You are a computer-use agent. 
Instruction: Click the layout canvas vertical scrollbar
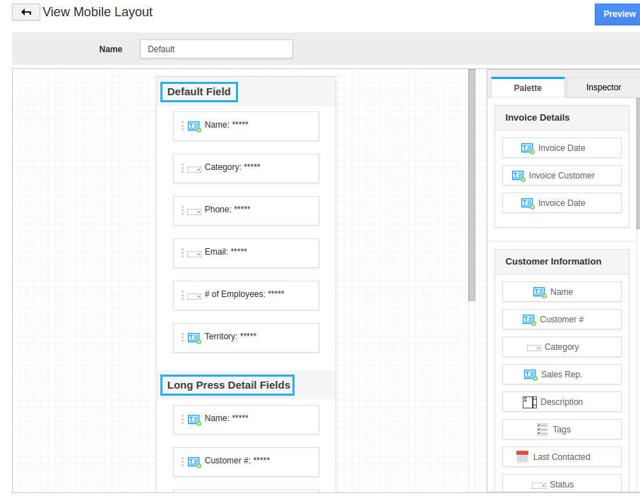point(472,183)
